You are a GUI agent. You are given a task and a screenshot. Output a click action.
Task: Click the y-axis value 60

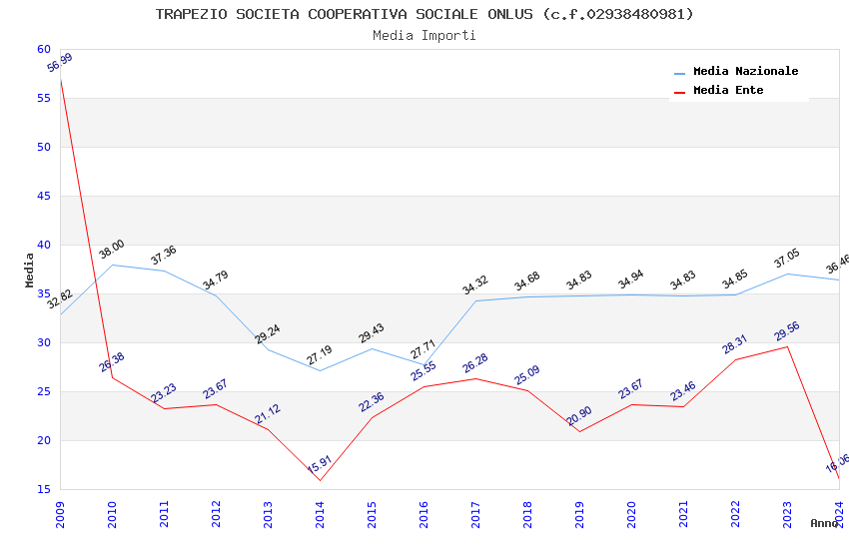[x=44, y=49]
